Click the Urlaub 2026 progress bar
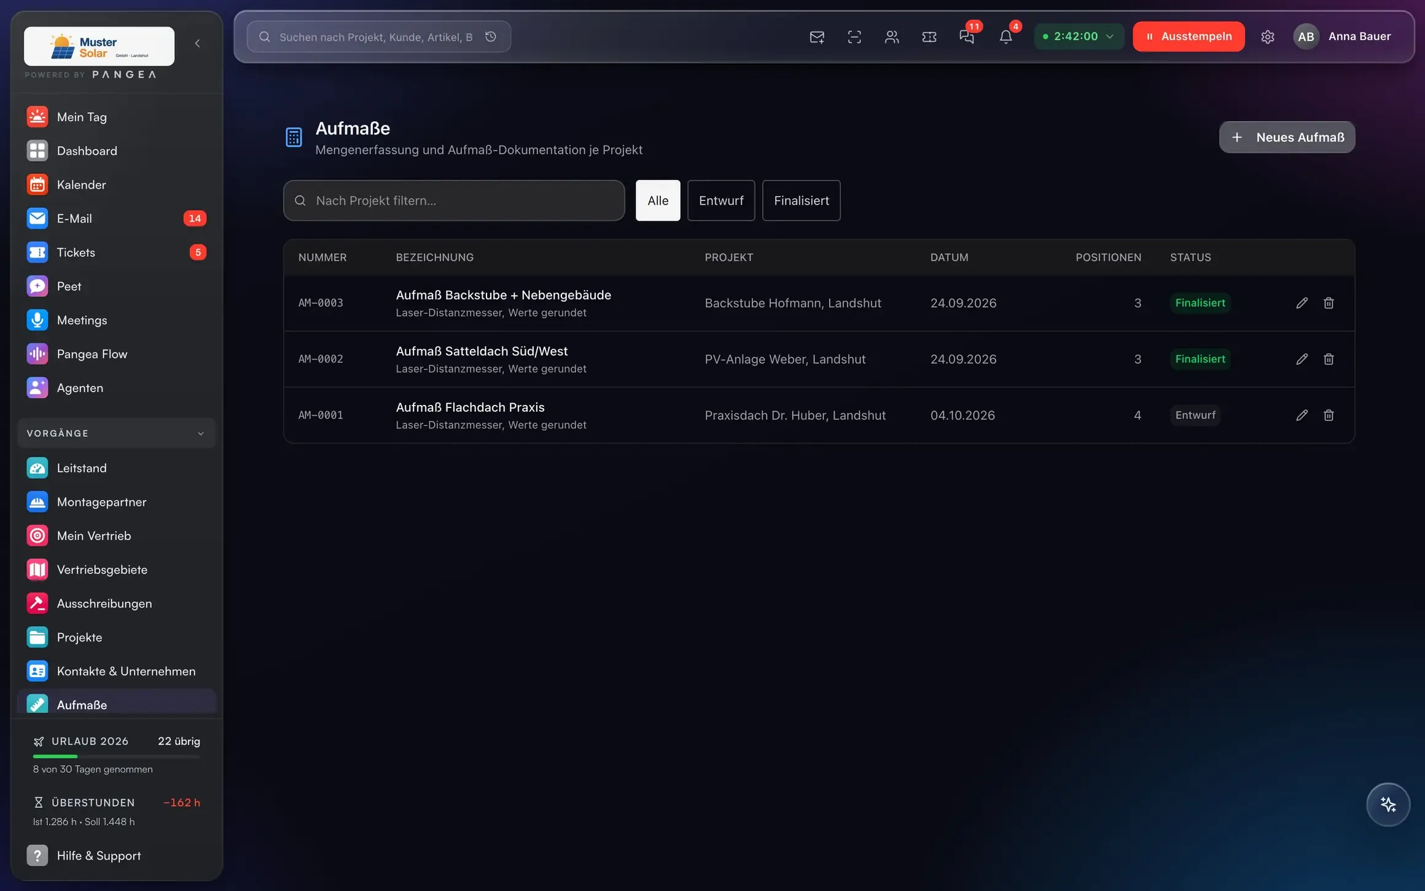Screen dimensions: 1425x891 pyautogui.click(x=116, y=756)
